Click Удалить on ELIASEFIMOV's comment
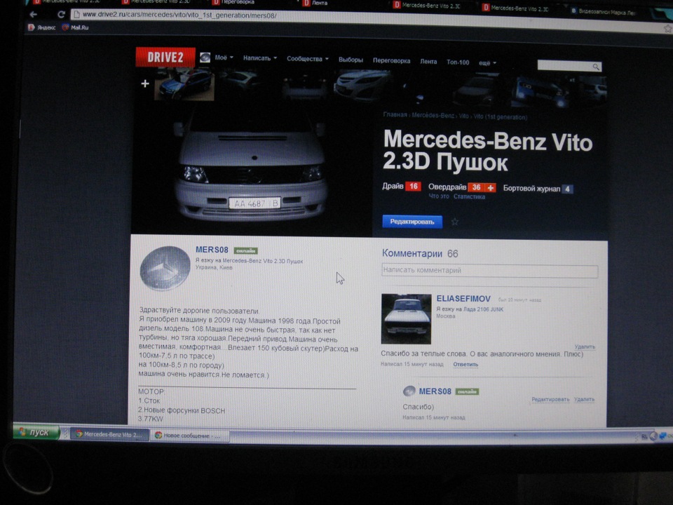Image resolution: width=673 pixels, height=505 pixels. (x=585, y=346)
